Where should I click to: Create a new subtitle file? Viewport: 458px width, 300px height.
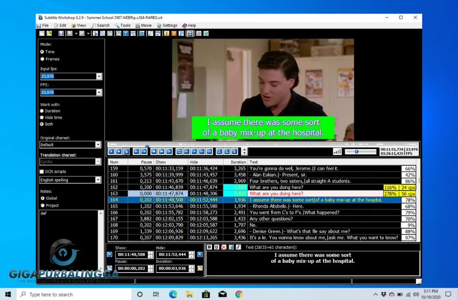[x=42, y=34]
